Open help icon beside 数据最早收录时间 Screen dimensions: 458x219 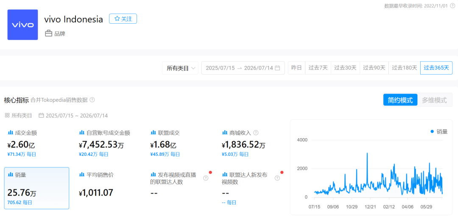click(x=452, y=6)
